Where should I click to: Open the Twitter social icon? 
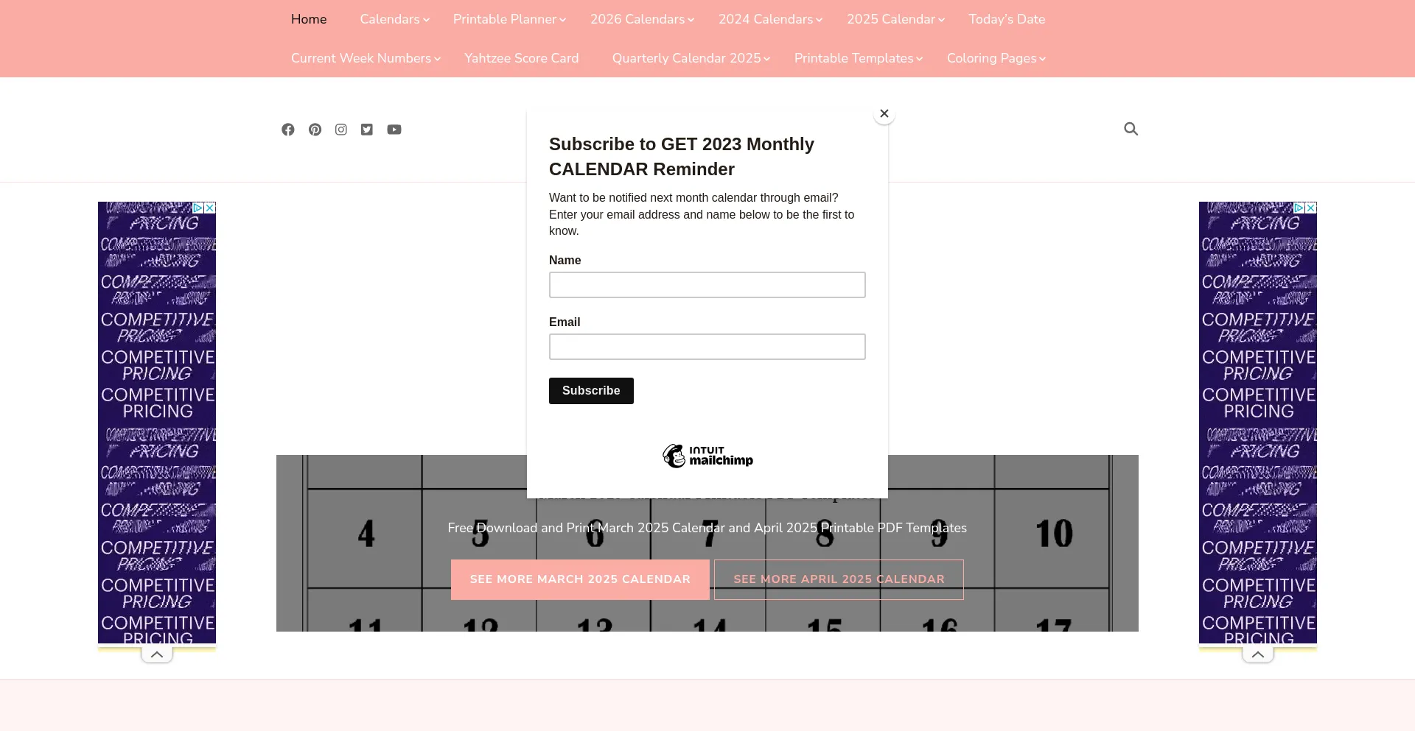coord(367,130)
